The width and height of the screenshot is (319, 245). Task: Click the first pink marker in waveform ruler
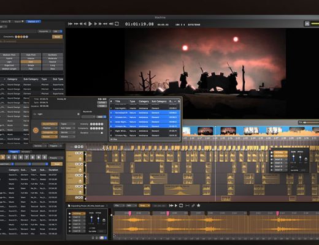pos(130,214)
